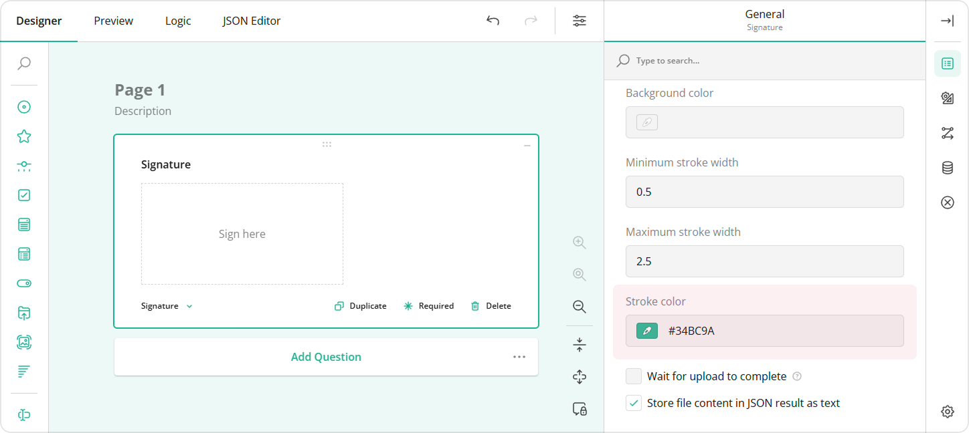969x433 pixels.
Task: Open the JSON Editor tab
Action: point(251,21)
